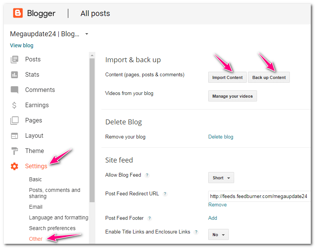Click the orange Settings gear icon
The height and width of the screenshot is (248, 315).
14,166
